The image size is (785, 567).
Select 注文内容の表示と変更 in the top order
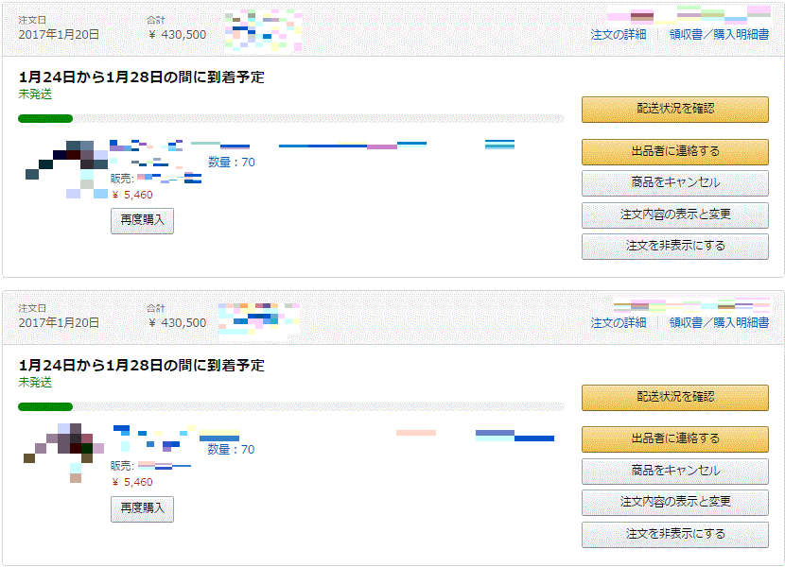pyautogui.click(x=675, y=215)
